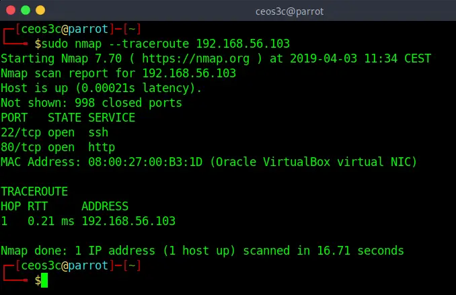The width and height of the screenshot is (456, 295).
Task: Click the Not shown: 998 closed ports line
Action: (x=91, y=103)
